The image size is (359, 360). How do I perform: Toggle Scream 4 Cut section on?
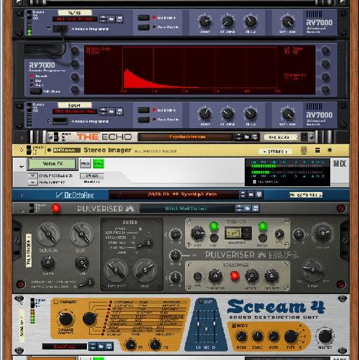click(201, 302)
